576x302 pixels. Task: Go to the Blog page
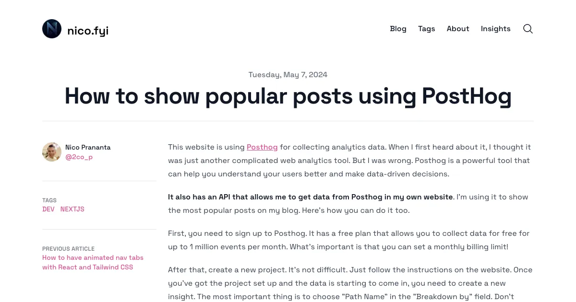click(398, 29)
